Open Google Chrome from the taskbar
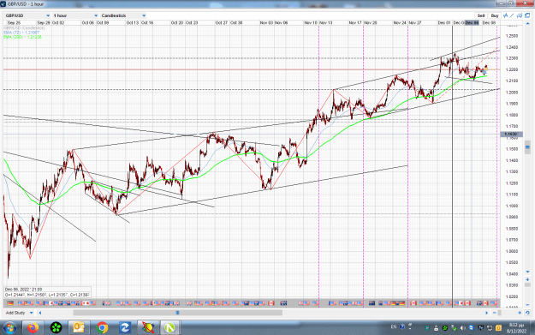This screenshot has height=335, width=535. point(102,328)
